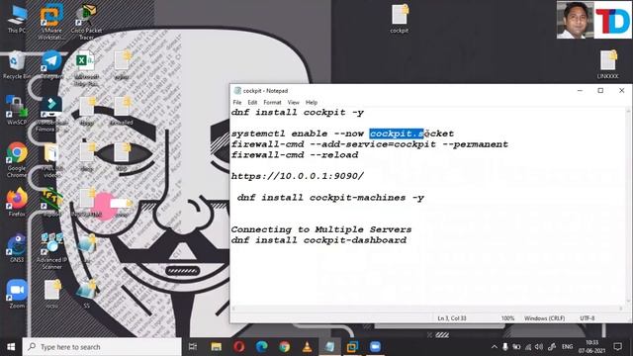This screenshot has height=356, width=633.
Task: Click the Notepad title bar icon
Action: [x=237, y=90]
